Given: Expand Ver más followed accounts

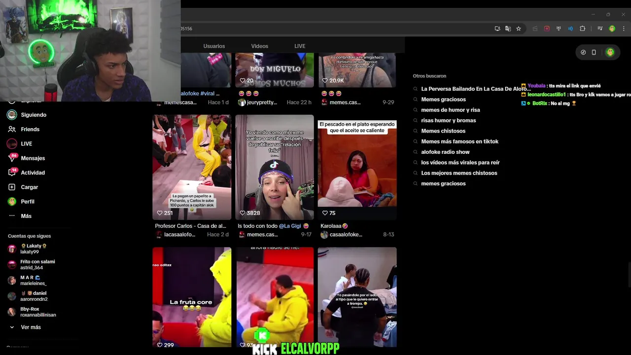Looking at the screenshot, I should tap(25, 327).
